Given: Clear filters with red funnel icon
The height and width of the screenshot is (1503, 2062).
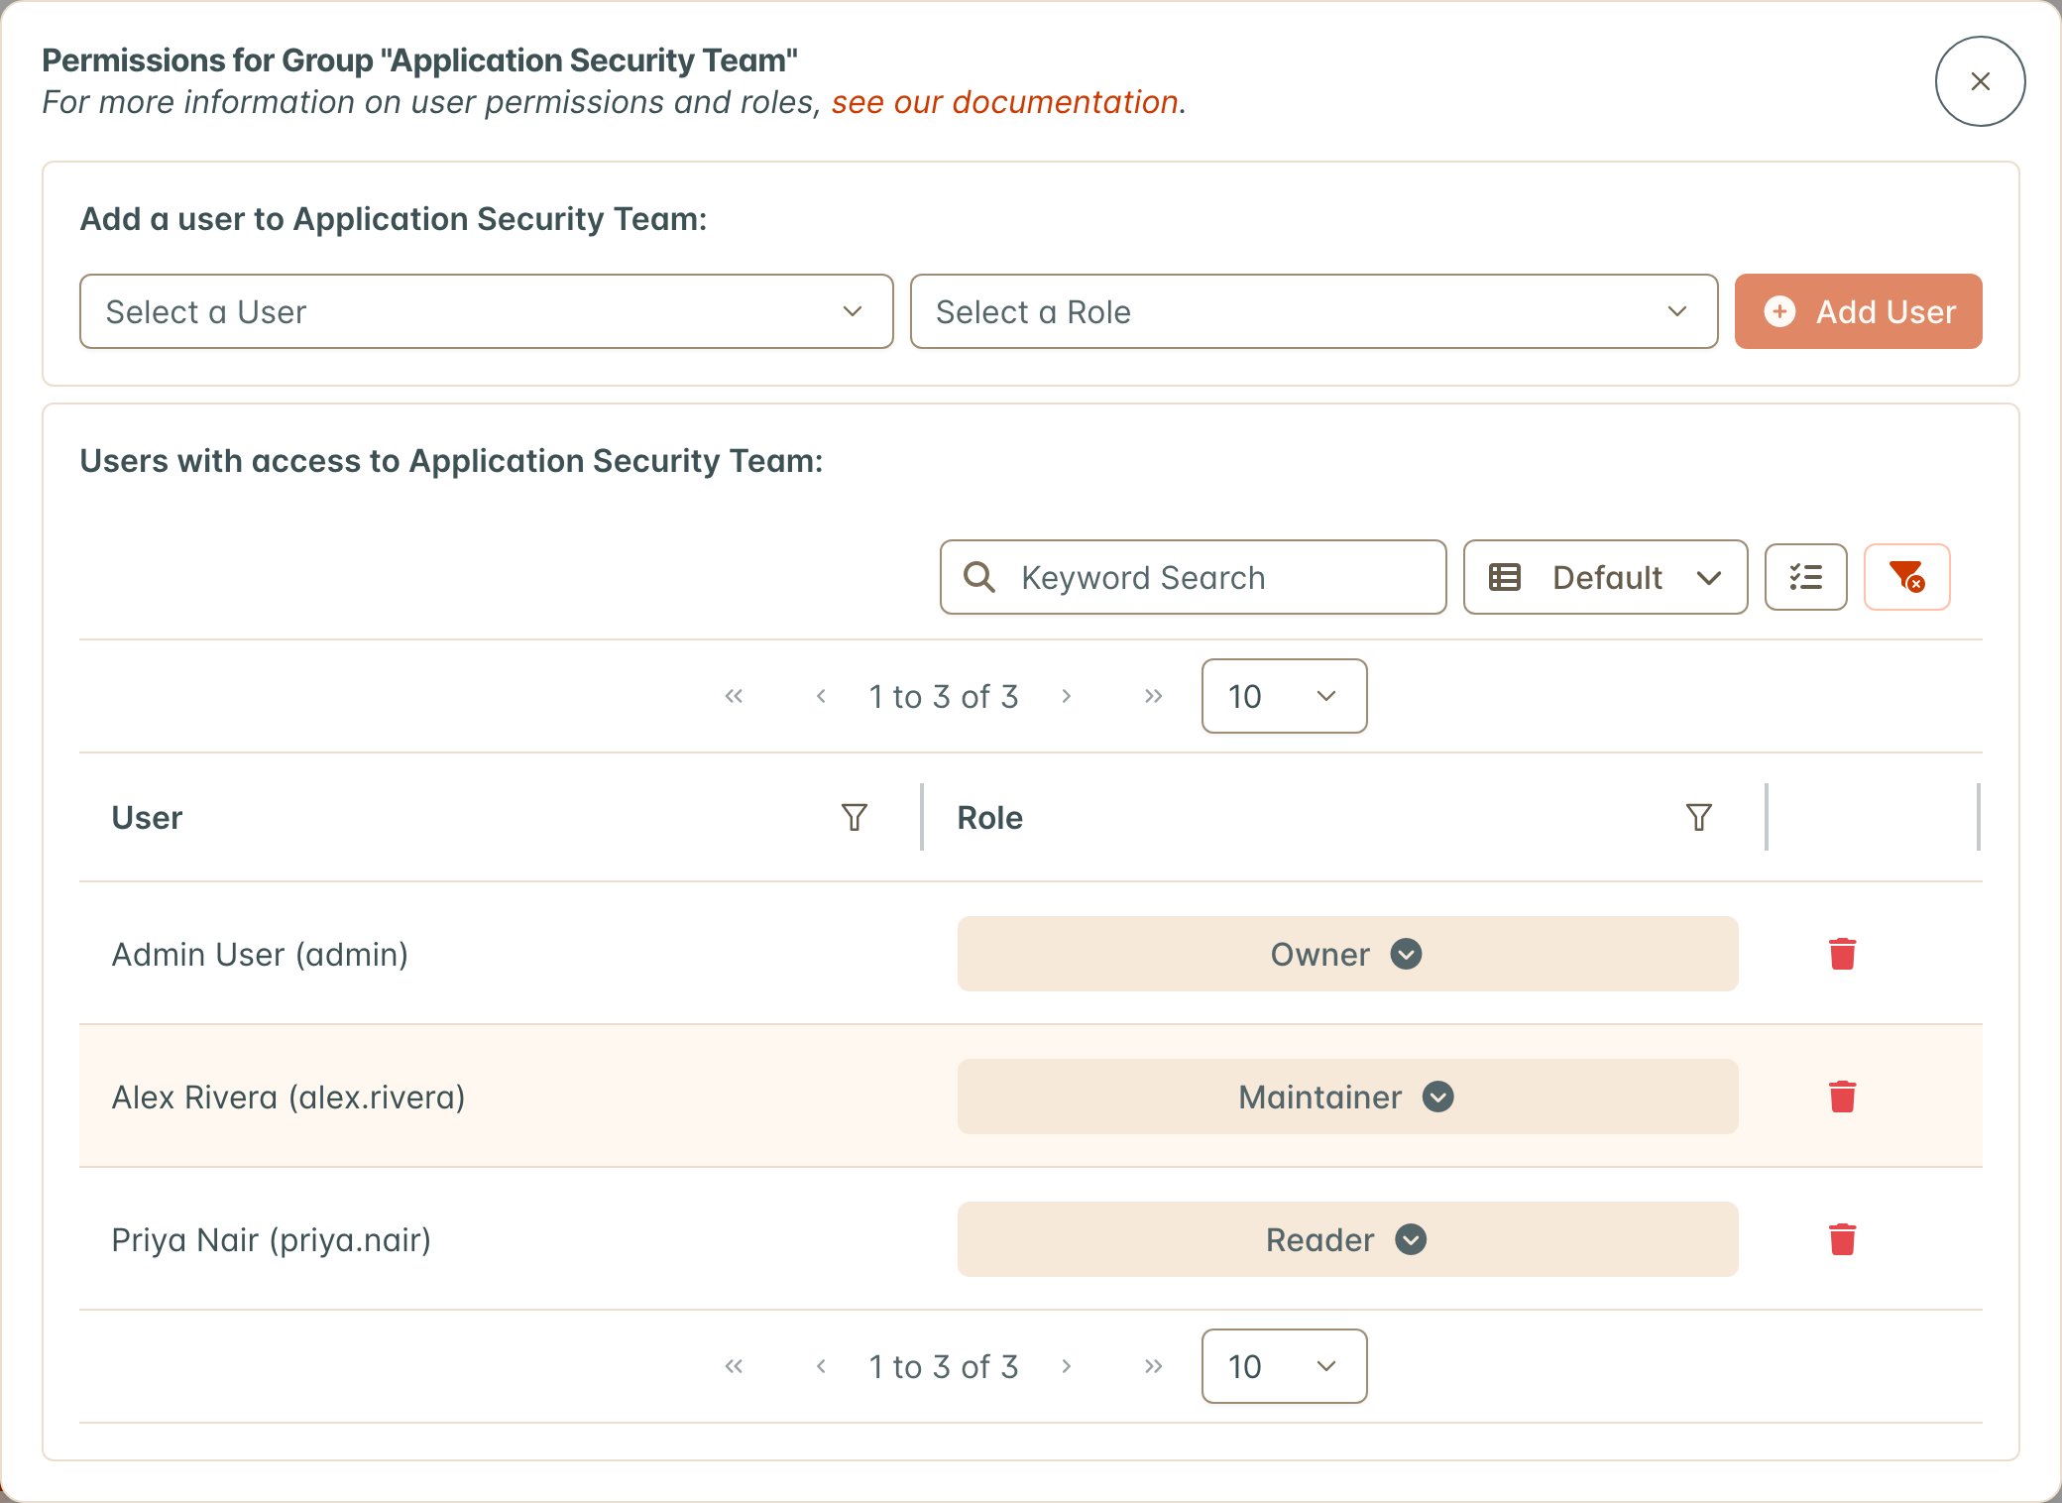Looking at the screenshot, I should [x=1906, y=577].
